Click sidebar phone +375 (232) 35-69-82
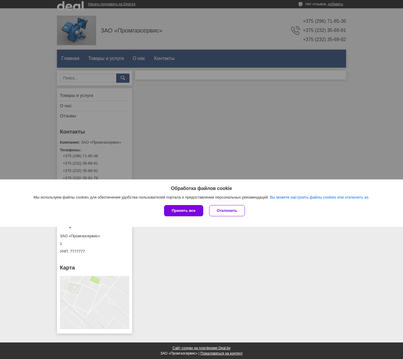The height and width of the screenshot is (359, 403). point(80,171)
